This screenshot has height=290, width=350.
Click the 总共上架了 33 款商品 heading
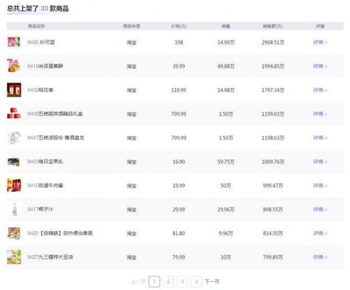(38, 9)
